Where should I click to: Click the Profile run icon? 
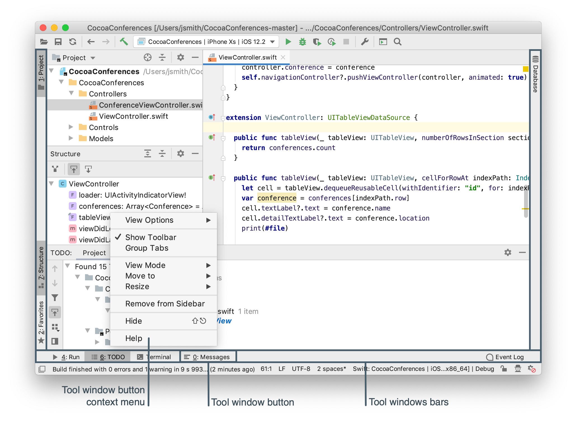(x=332, y=42)
